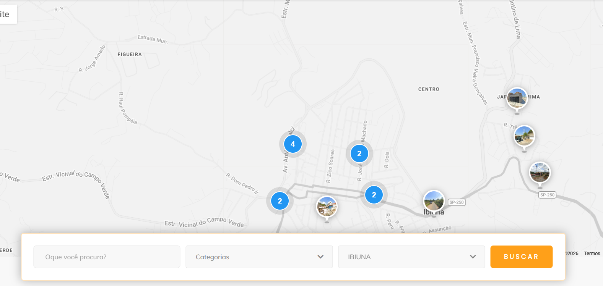Click the FIGUEIRA neighborhood label
Image resolution: width=603 pixels, height=286 pixels.
(x=130, y=55)
